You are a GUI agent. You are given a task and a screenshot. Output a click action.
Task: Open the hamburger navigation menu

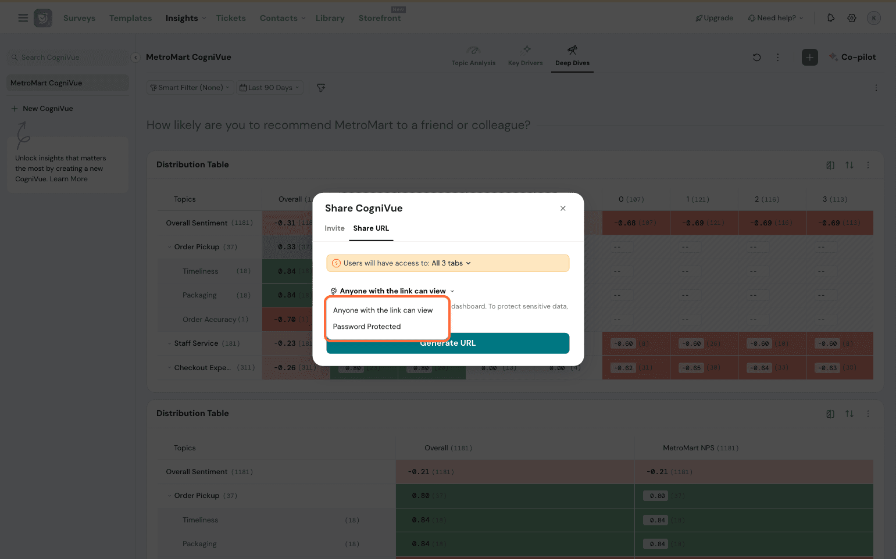(23, 18)
